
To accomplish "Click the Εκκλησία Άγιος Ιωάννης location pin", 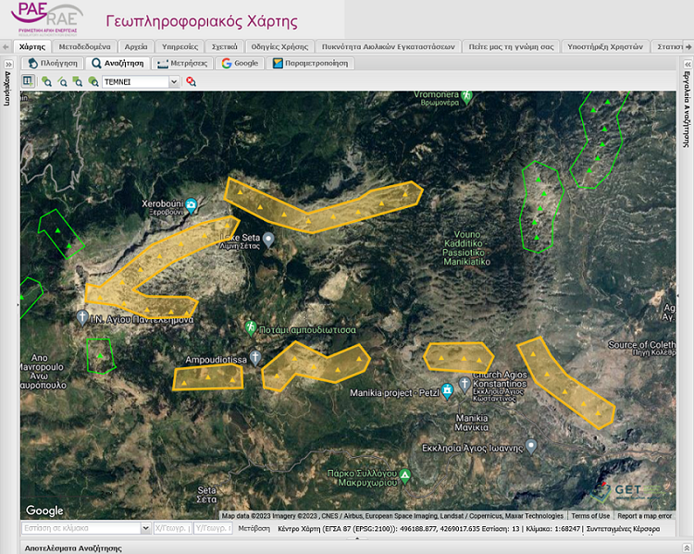I will tap(531, 446).
